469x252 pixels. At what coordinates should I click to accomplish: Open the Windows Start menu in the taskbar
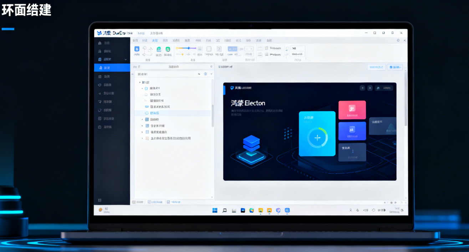215,210
